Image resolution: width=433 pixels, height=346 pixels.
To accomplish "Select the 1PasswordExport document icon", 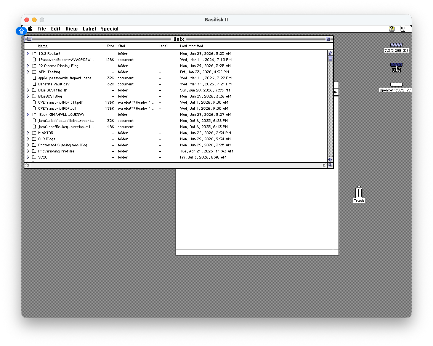I will click(x=34, y=60).
